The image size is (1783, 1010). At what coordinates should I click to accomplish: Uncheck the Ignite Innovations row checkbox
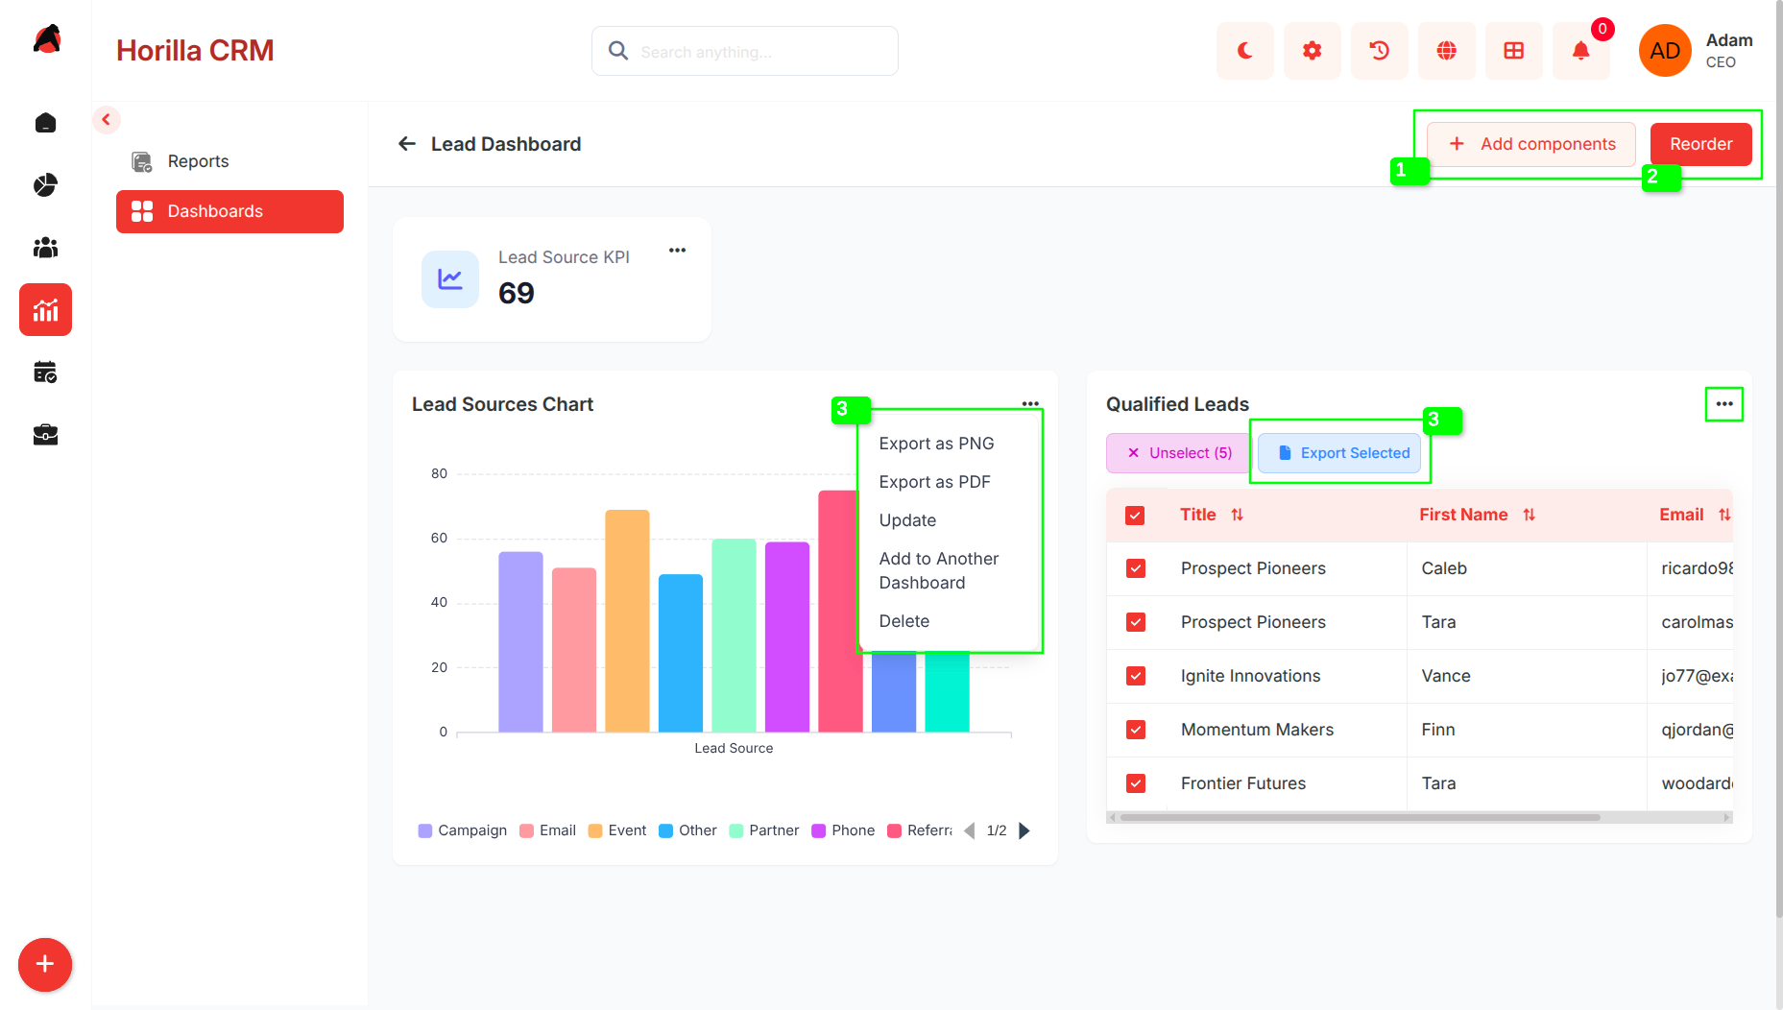click(x=1136, y=676)
